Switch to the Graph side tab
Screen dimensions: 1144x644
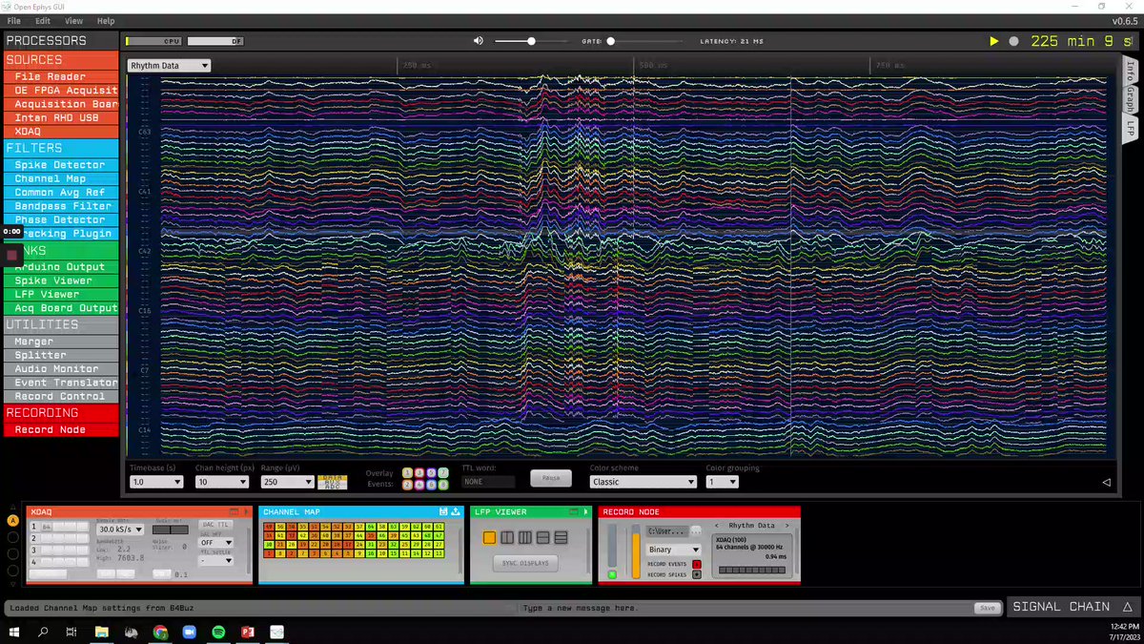point(1131,99)
